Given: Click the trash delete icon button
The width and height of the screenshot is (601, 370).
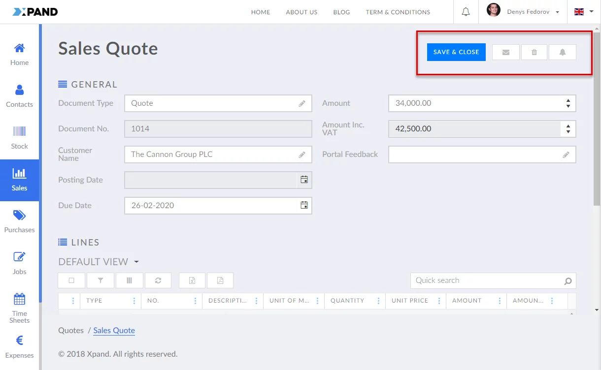Looking at the screenshot, I should [x=534, y=52].
